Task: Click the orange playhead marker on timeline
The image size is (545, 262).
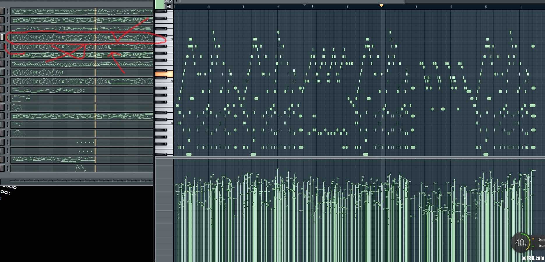Action: coord(381,6)
